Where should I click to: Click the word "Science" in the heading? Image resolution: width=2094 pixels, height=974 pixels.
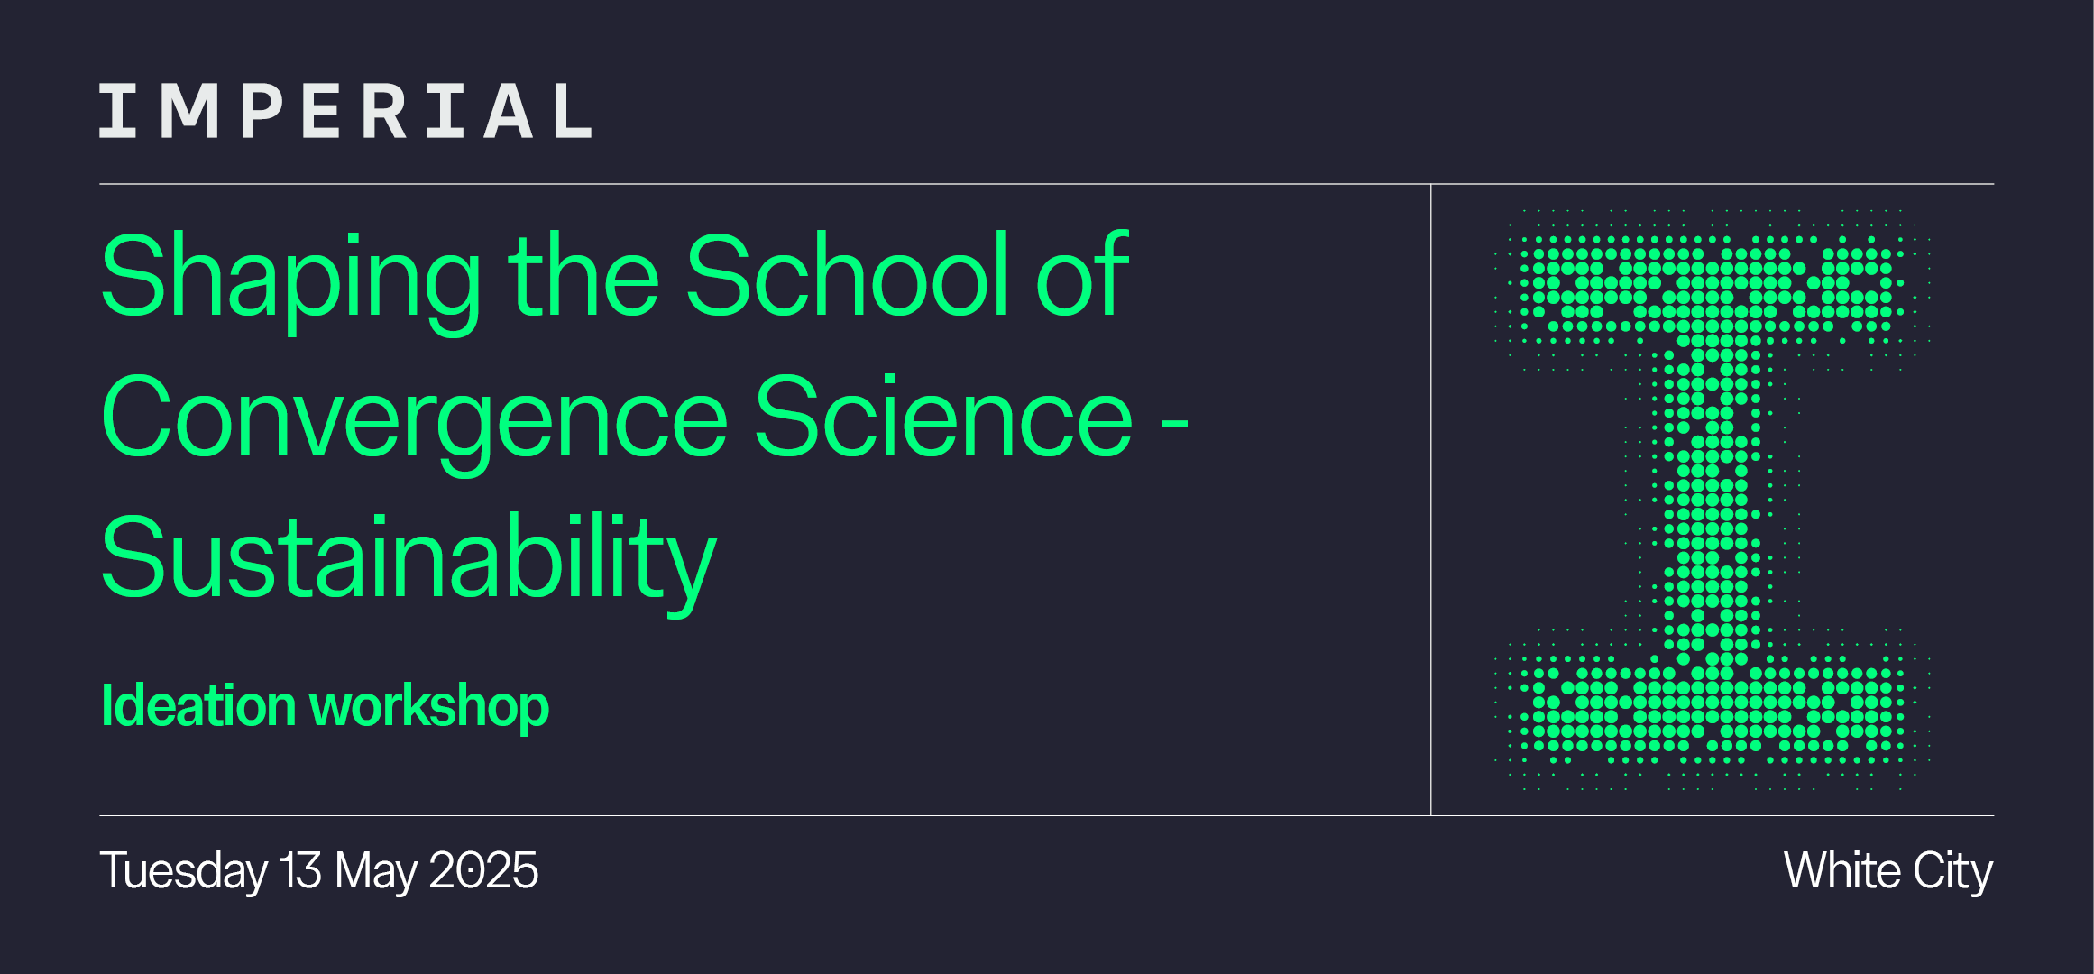943,415
